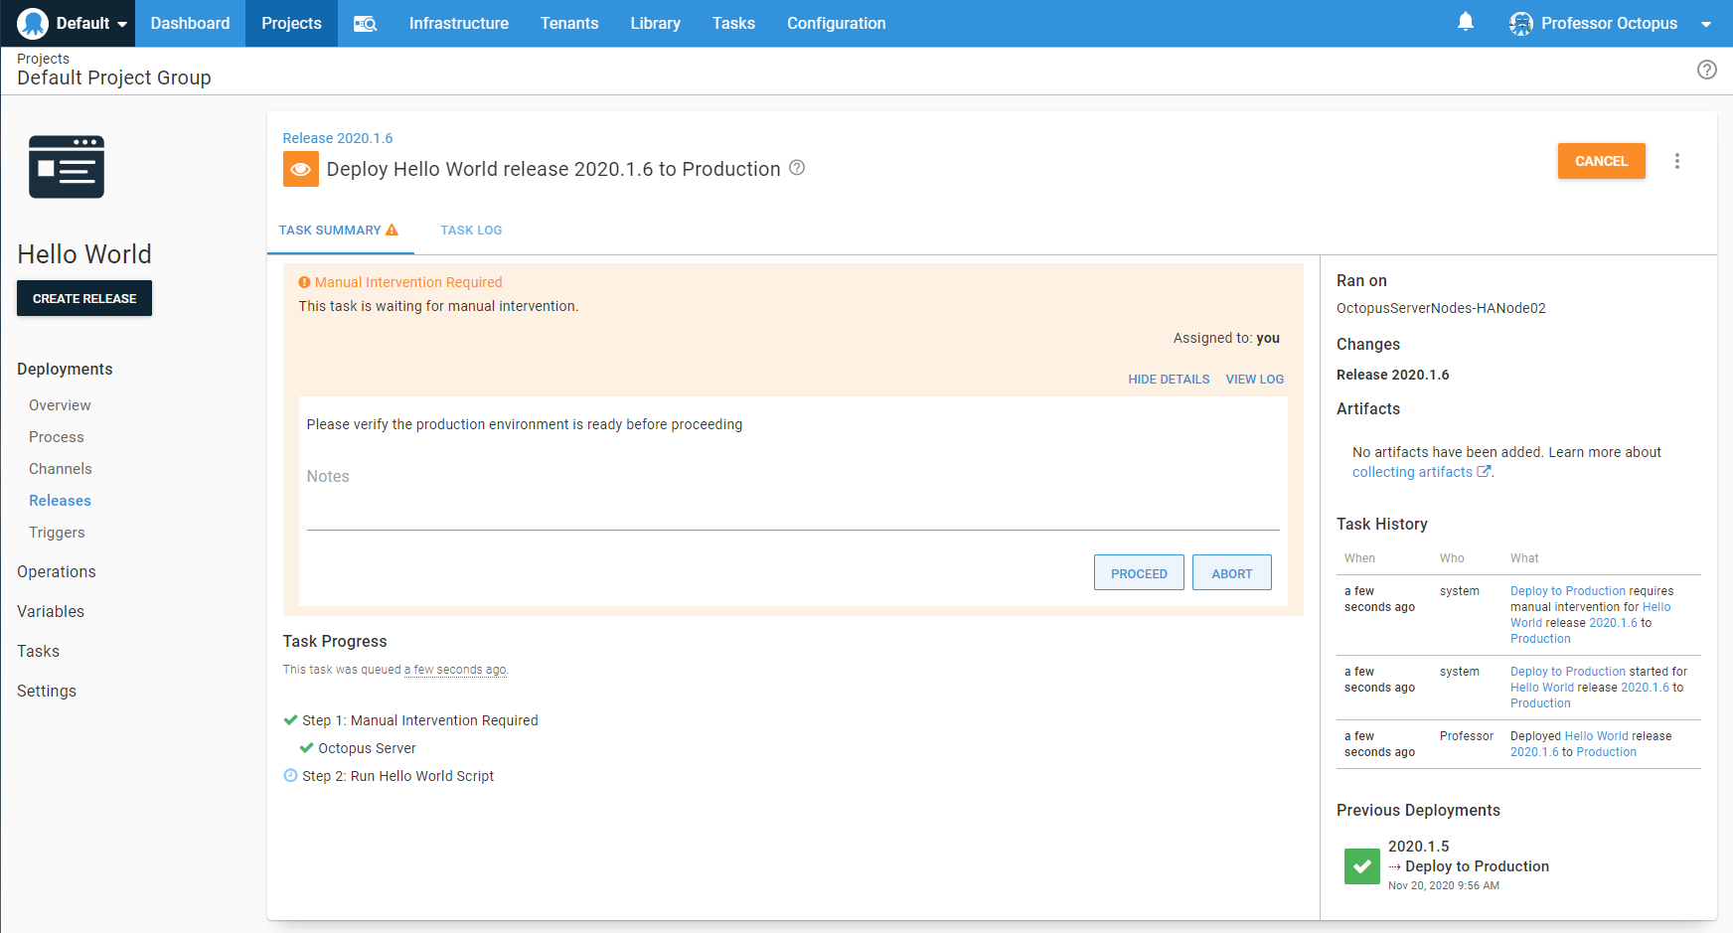Open the Infrastructure menu
The height and width of the screenshot is (933, 1733).
pyautogui.click(x=458, y=23)
